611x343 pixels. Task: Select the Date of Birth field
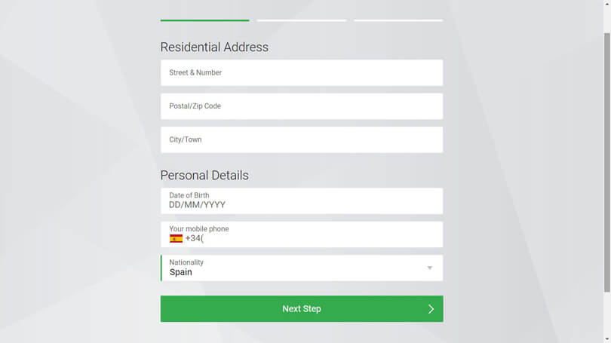pyautogui.click(x=302, y=201)
